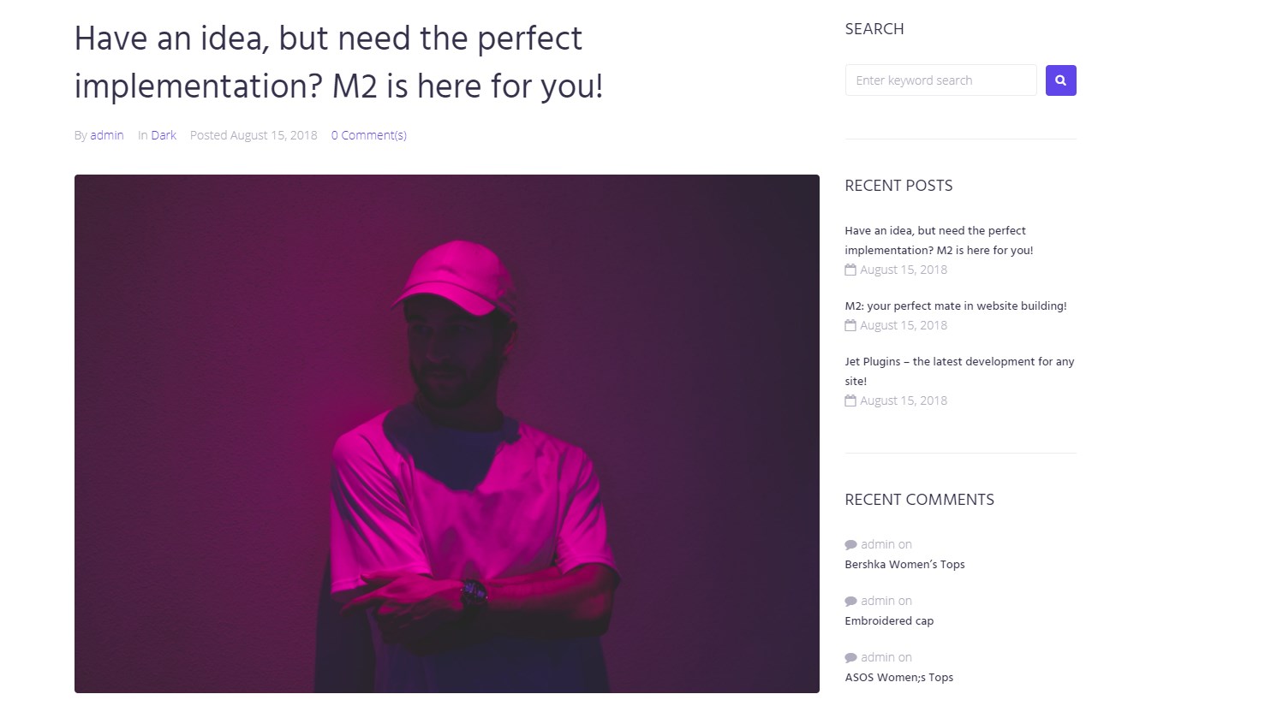
Task: Open 'Jet Plugins – the latest development' post
Action: [959, 371]
